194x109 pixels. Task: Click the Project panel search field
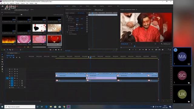pyautogui.click(x=11, y=15)
